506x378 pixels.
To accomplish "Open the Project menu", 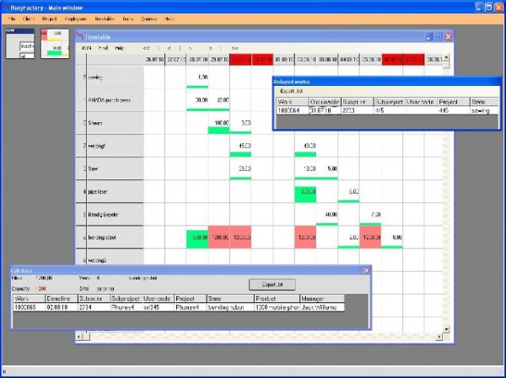I will point(50,19).
